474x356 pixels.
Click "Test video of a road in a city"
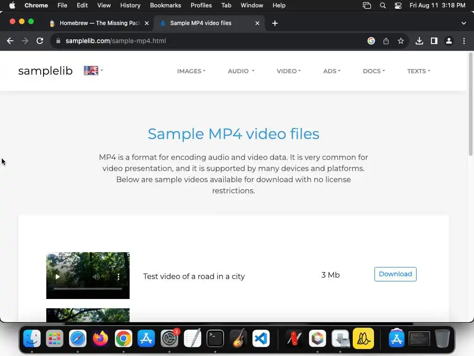(x=194, y=276)
